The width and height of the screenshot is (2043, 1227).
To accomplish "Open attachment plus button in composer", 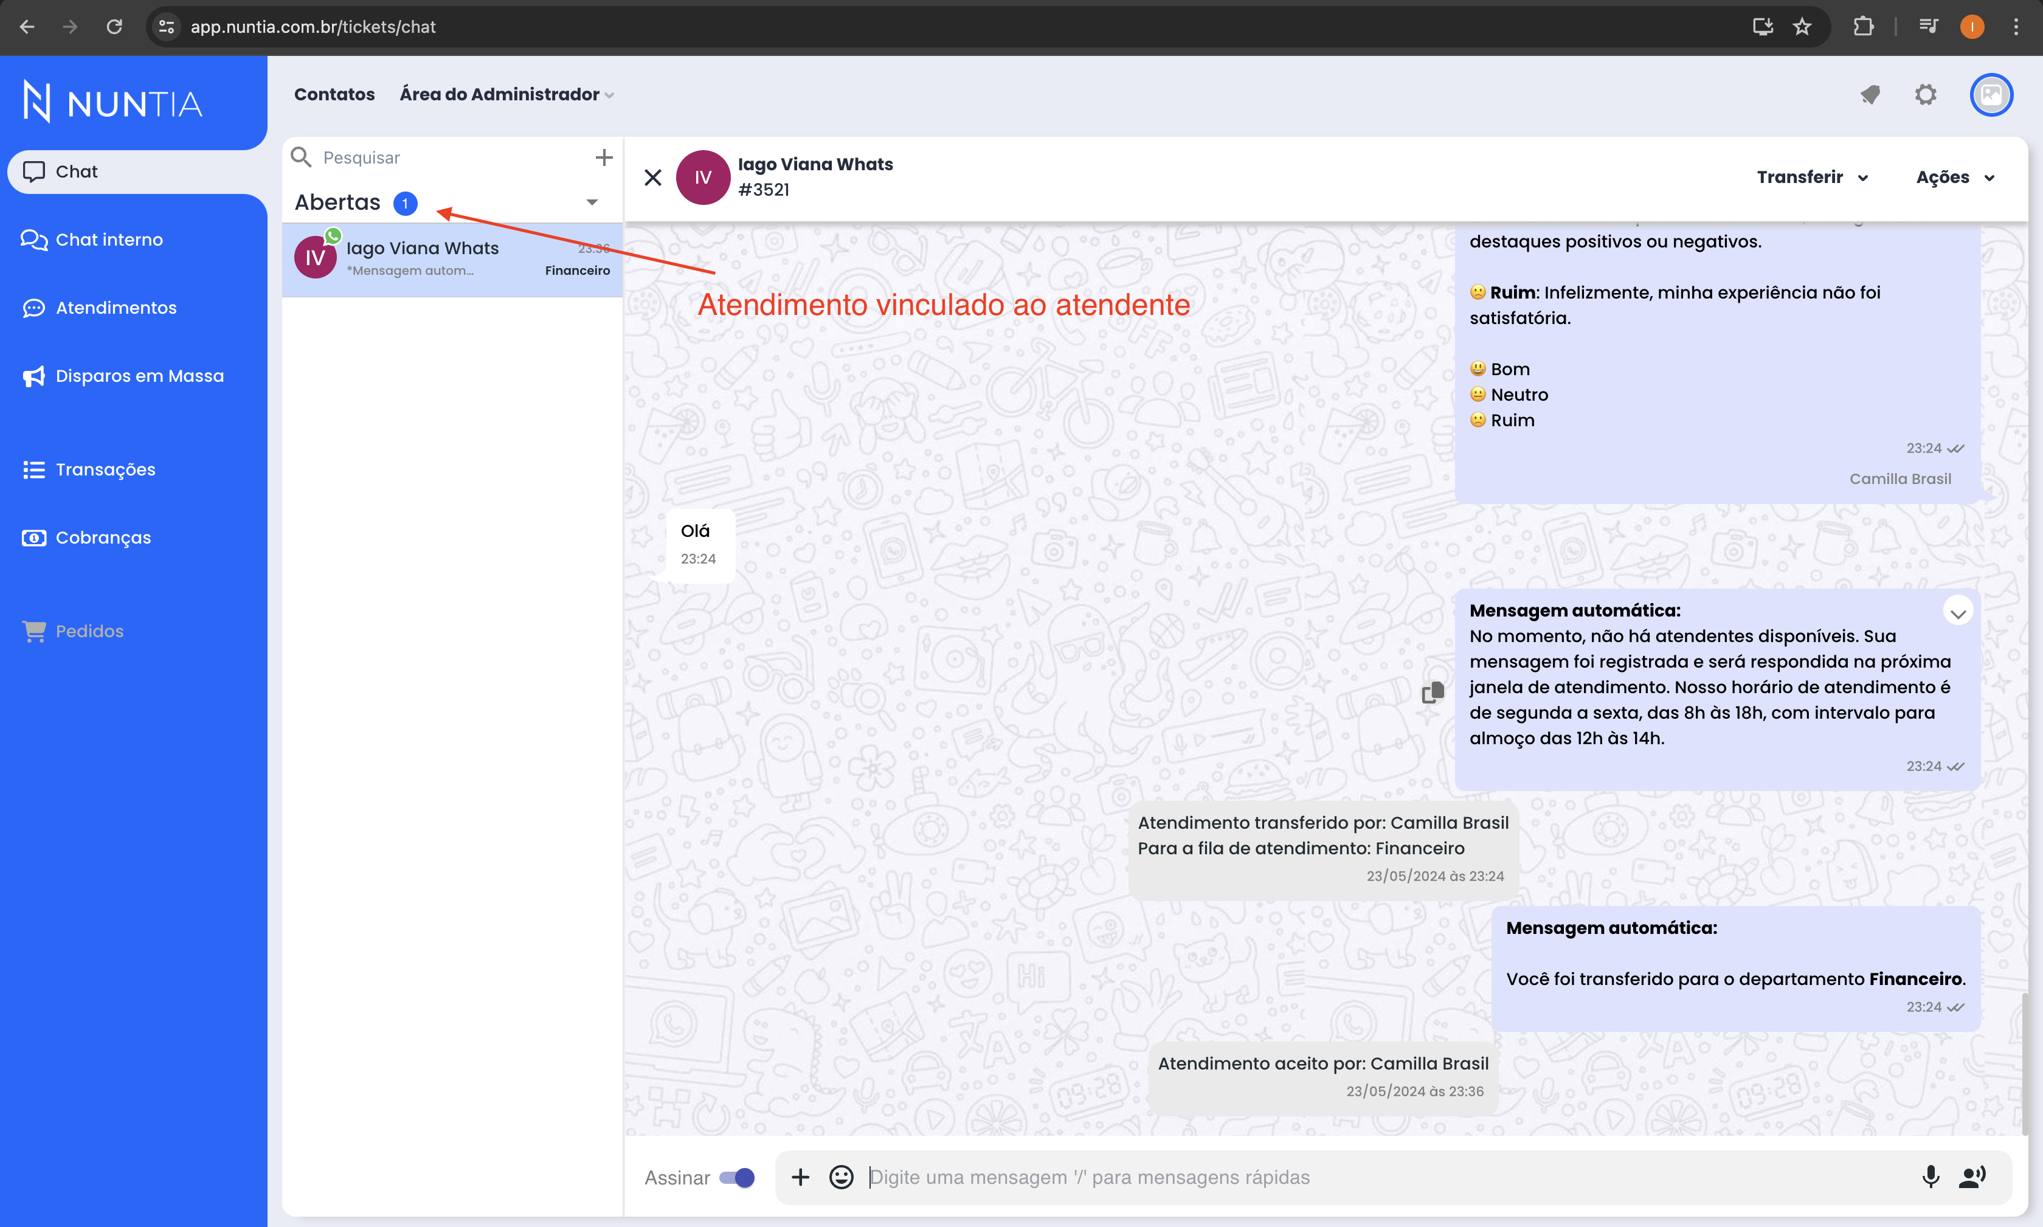I will coord(800,1177).
